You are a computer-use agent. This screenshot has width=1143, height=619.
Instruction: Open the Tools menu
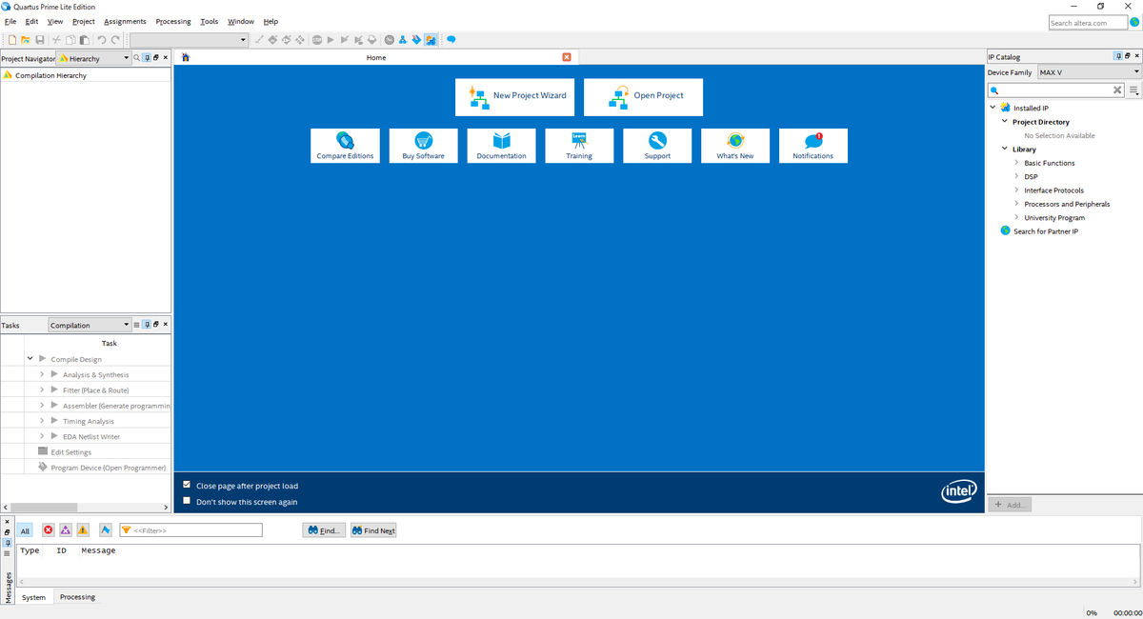(x=210, y=21)
